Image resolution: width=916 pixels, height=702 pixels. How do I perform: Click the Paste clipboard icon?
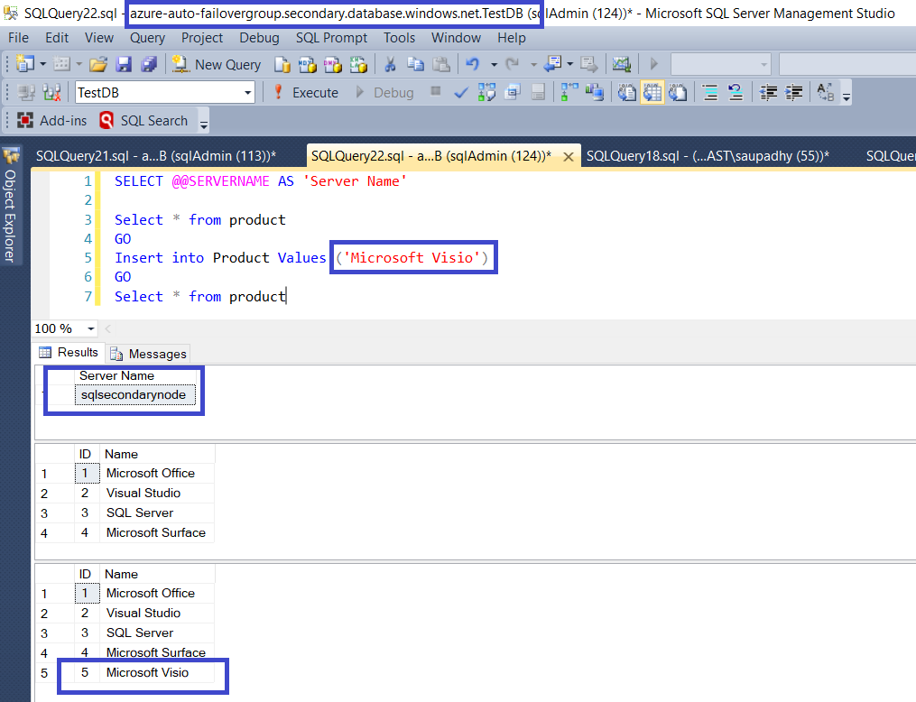click(x=441, y=64)
